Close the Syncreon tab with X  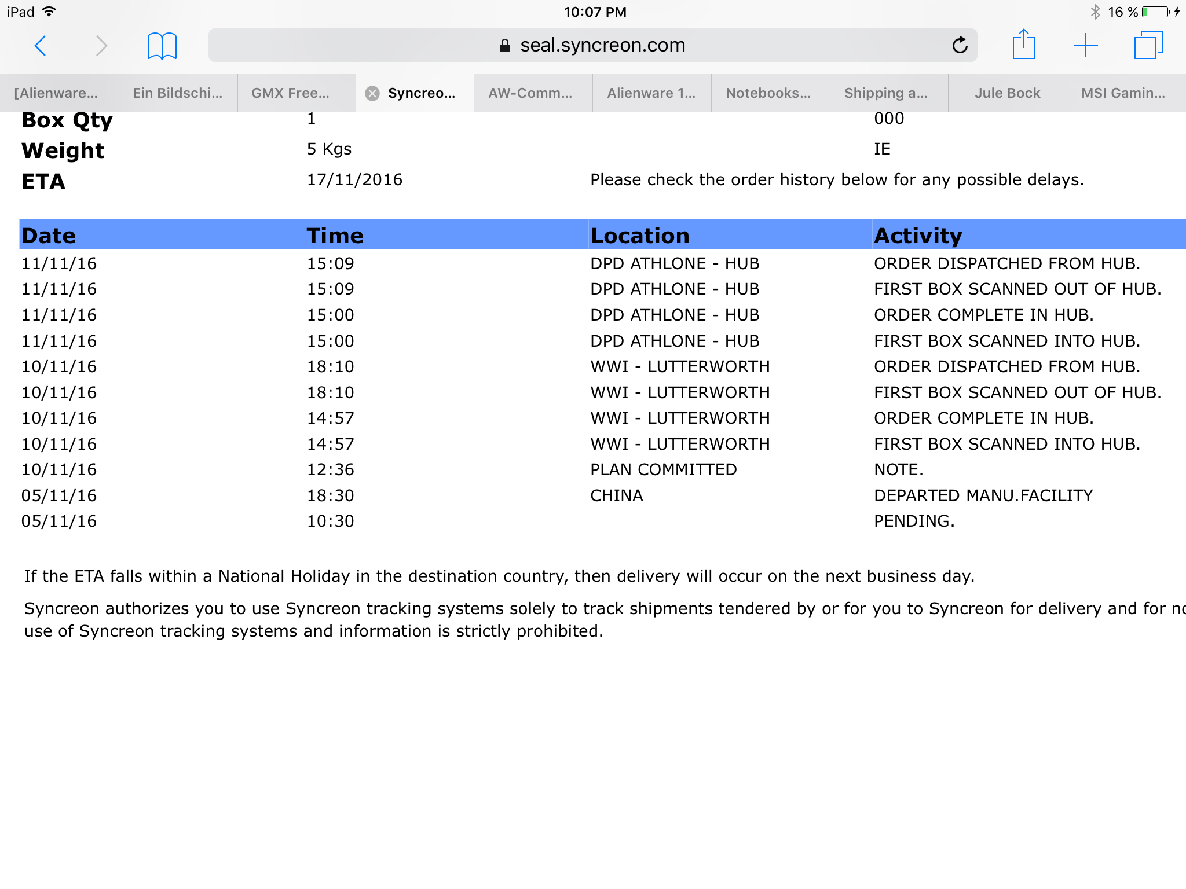coord(372,93)
